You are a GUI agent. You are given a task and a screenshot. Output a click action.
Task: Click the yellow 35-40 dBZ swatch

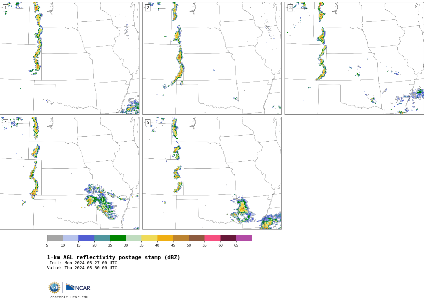coord(149,238)
